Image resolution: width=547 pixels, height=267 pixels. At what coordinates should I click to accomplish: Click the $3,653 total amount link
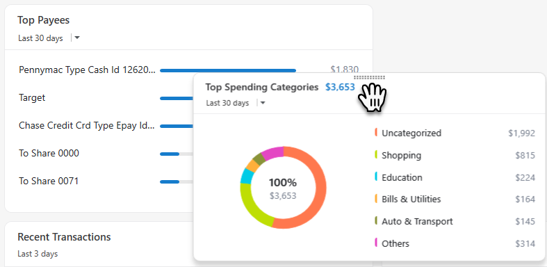pyautogui.click(x=340, y=87)
